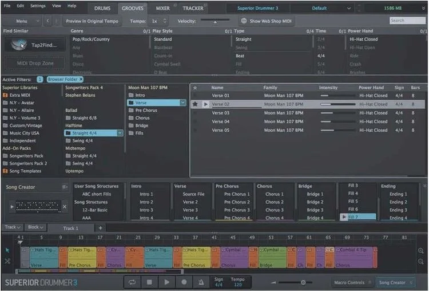The width and height of the screenshot is (429, 291).
Task: Arm recording in the transport bar
Action: 184,282
